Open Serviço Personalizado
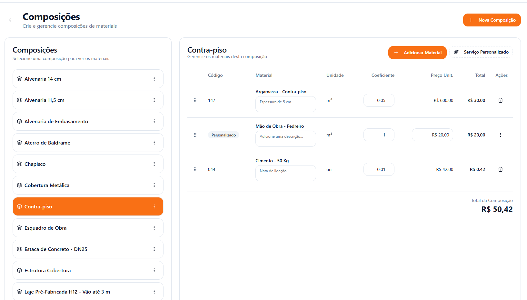The width and height of the screenshot is (527, 300). click(x=481, y=52)
